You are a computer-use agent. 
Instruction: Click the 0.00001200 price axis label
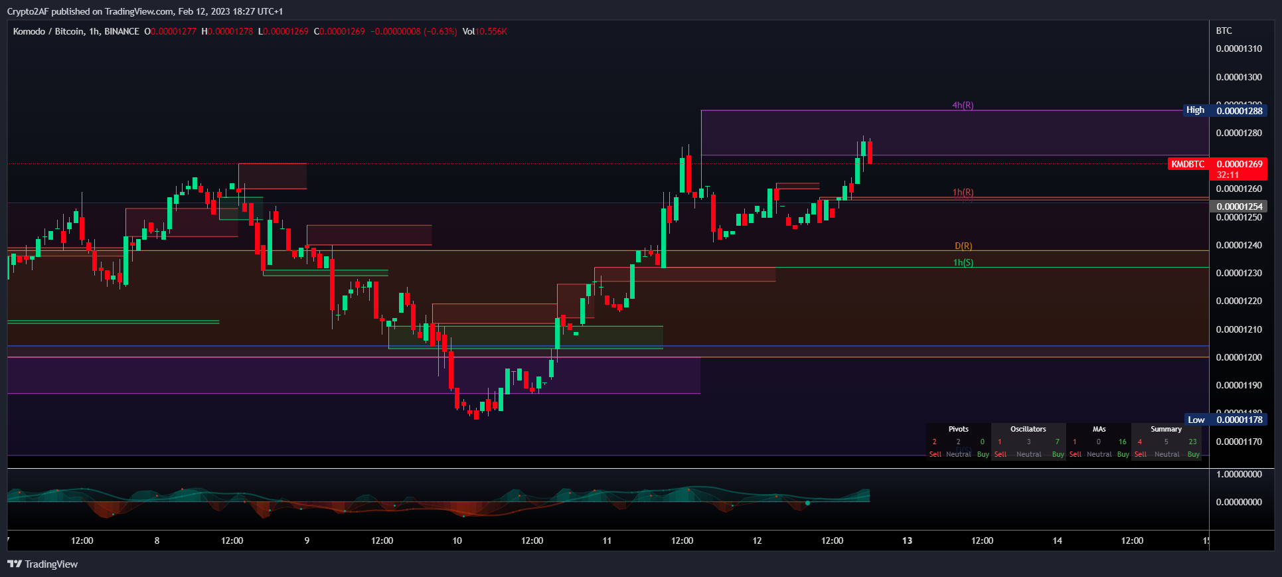[1239, 357]
